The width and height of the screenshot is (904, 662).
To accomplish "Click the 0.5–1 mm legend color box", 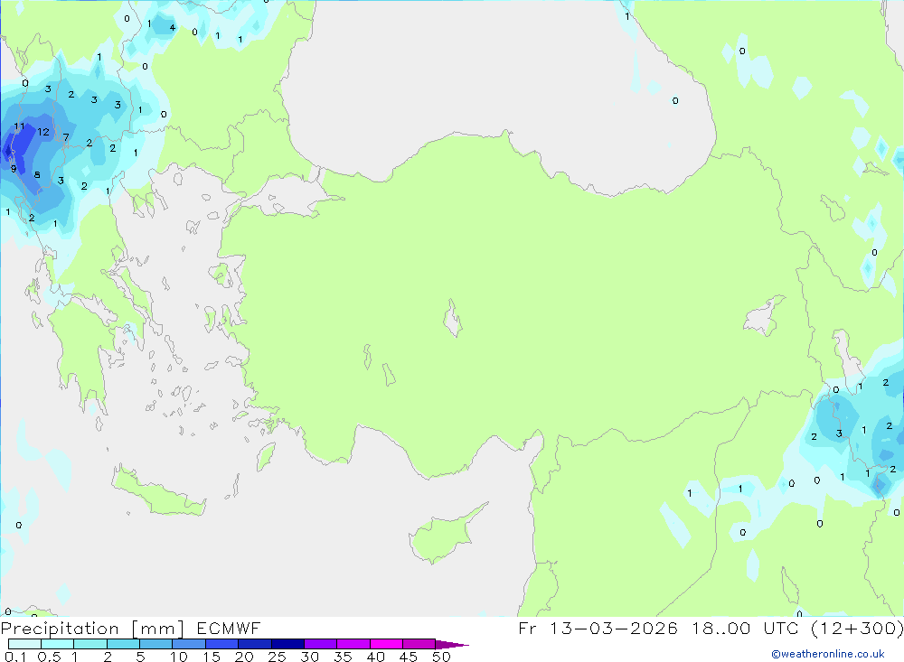I will pos(57,644).
